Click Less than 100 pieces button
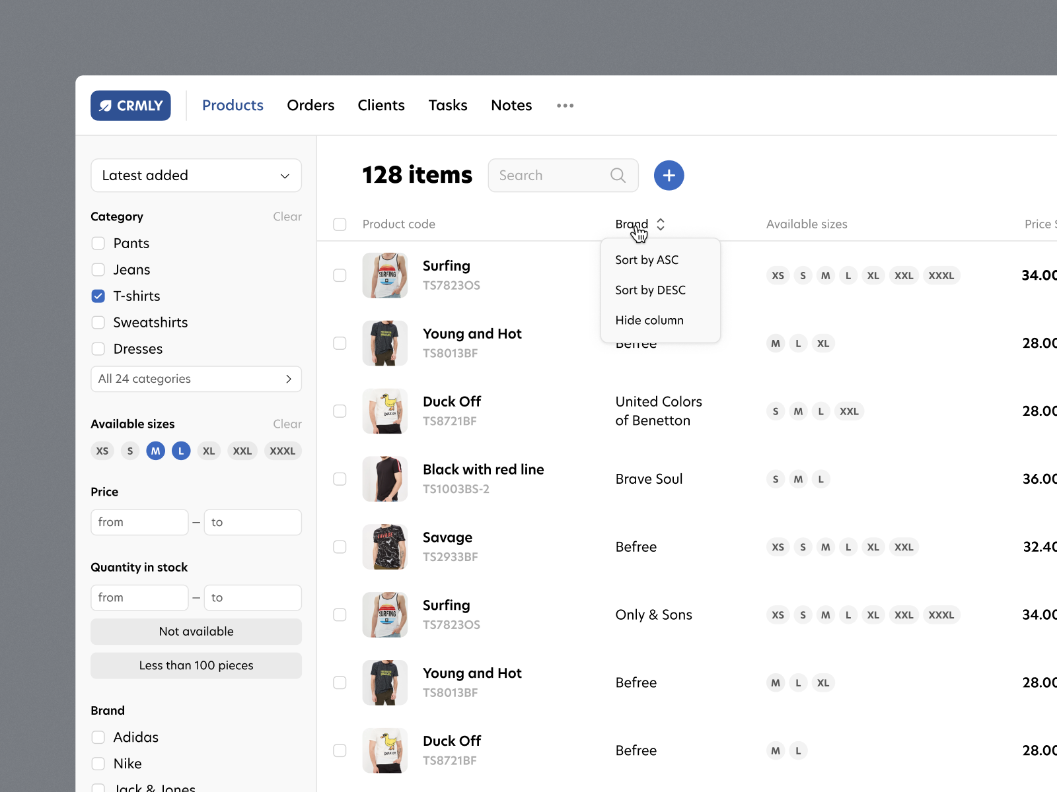This screenshot has height=792, width=1057. click(x=196, y=666)
